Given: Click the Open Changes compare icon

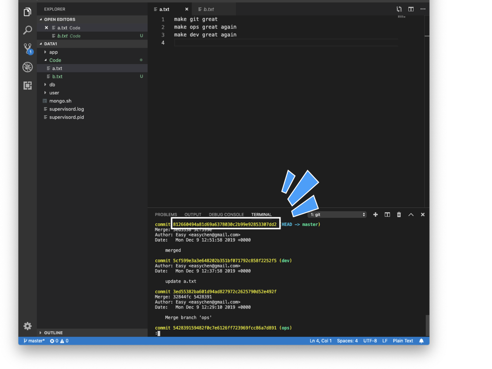Looking at the screenshot, I should 399,9.
